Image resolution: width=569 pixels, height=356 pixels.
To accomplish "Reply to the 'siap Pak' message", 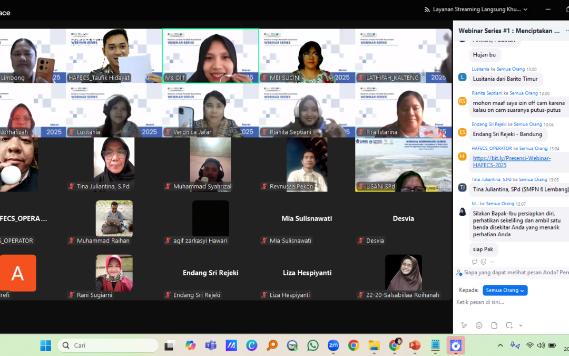I will [475, 262].
